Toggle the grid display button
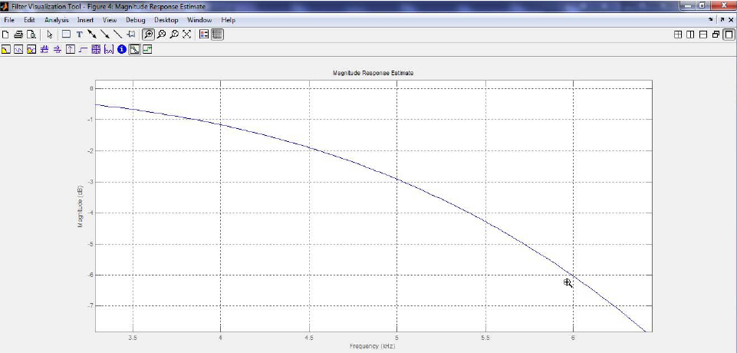This screenshot has height=353, width=737. [x=217, y=35]
